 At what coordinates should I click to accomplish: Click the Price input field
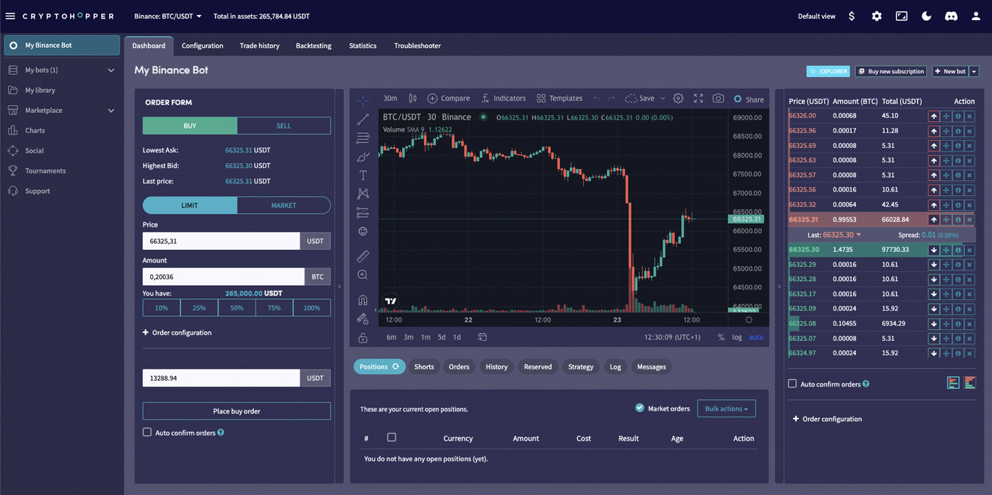[x=221, y=241]
